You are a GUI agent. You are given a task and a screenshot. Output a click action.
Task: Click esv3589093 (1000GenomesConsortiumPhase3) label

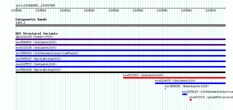[47, 53]
